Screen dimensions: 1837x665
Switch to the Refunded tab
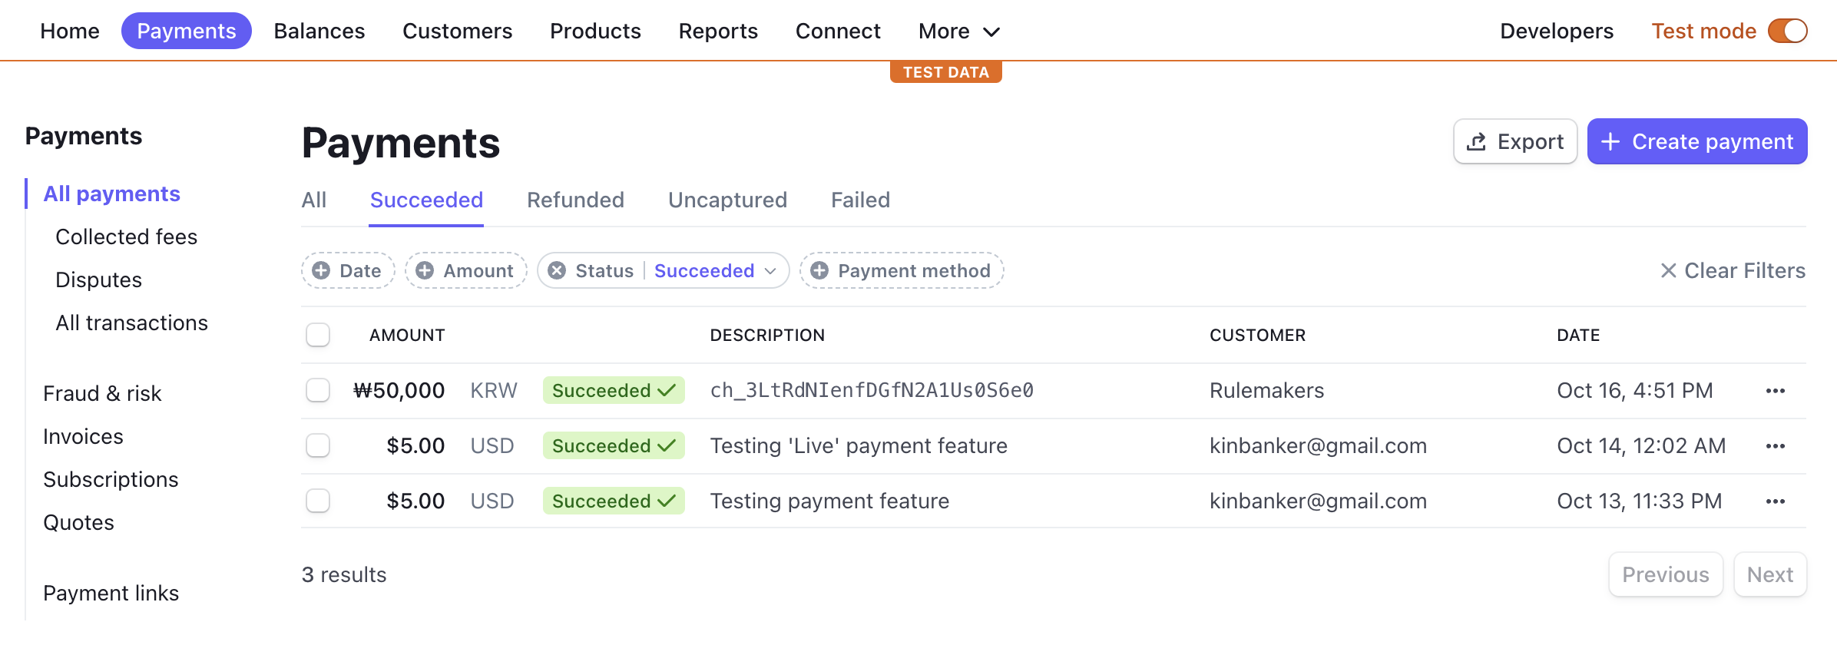575,200
